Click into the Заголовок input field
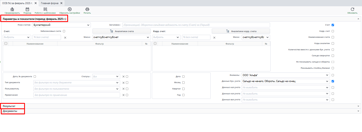This screenshot has width=362, height=132. tap(196, 25)
